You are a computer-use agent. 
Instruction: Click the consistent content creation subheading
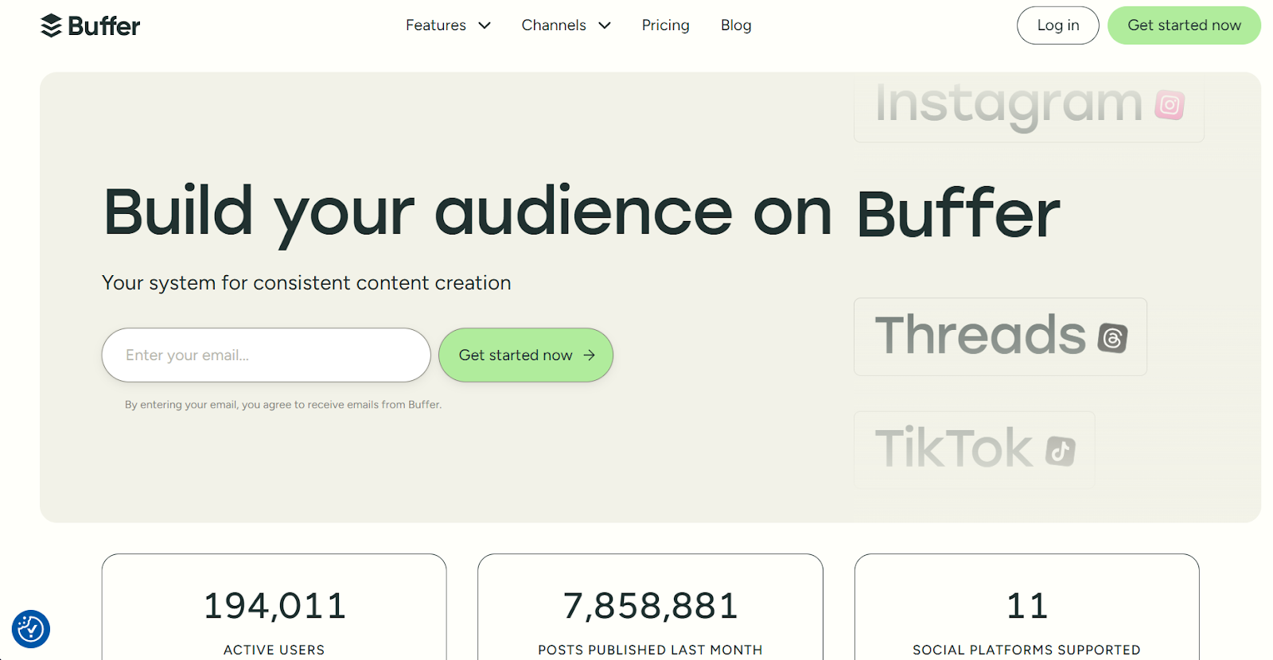[x=306, y=283]
